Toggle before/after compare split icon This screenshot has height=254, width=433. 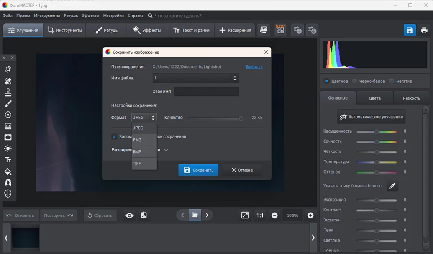pos(144,215)
